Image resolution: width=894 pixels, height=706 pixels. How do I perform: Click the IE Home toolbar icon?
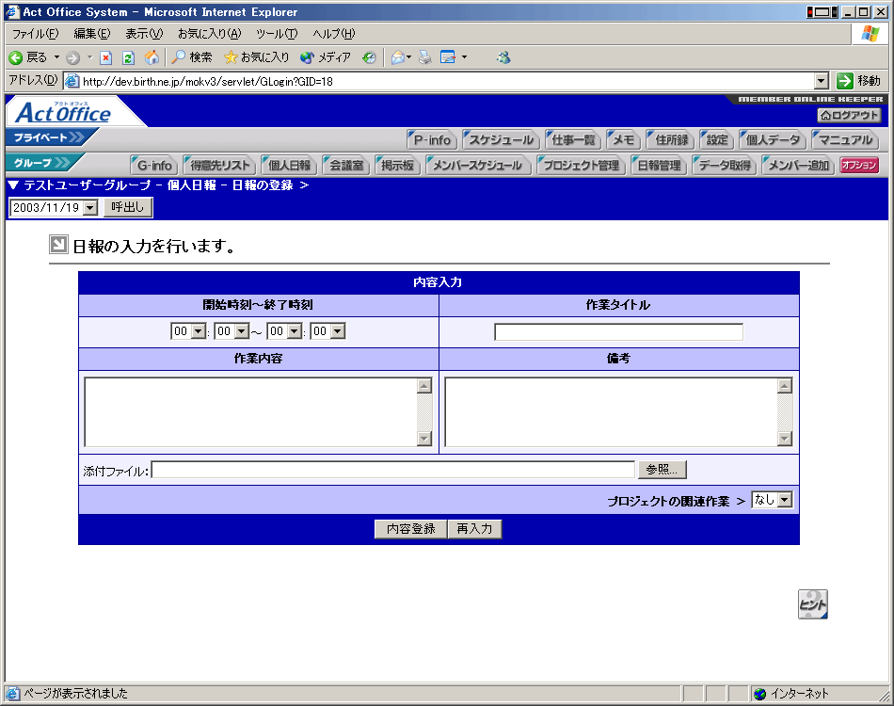click(152, 57)
